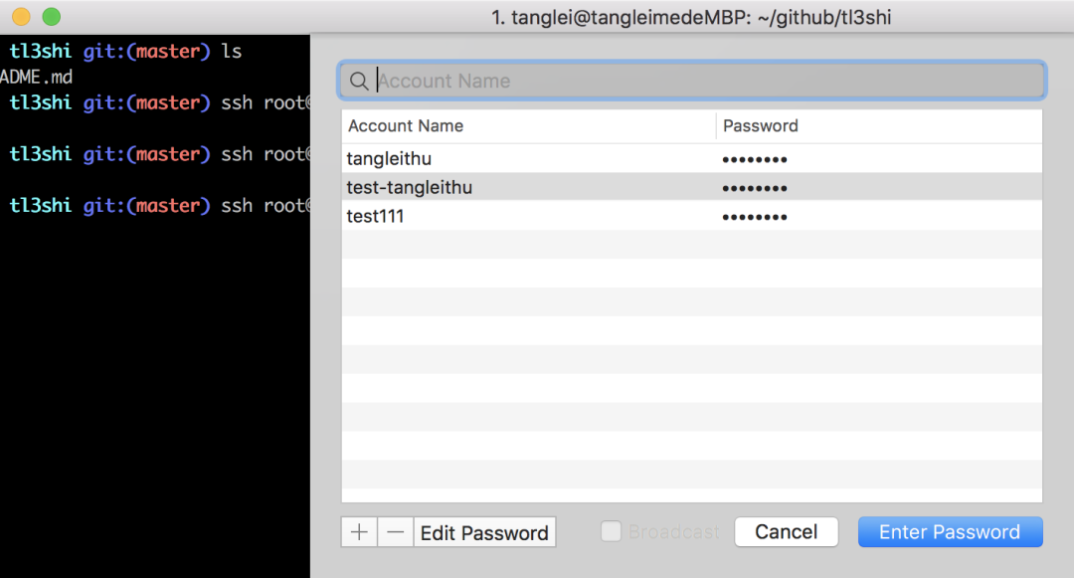
Task: Click the masked password for tangleithu
Action: tap(755, 159)
